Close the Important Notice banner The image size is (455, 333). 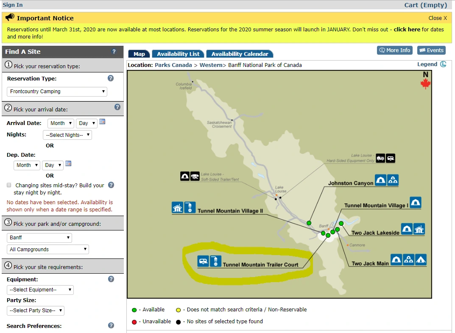click(x=438, y=18)
